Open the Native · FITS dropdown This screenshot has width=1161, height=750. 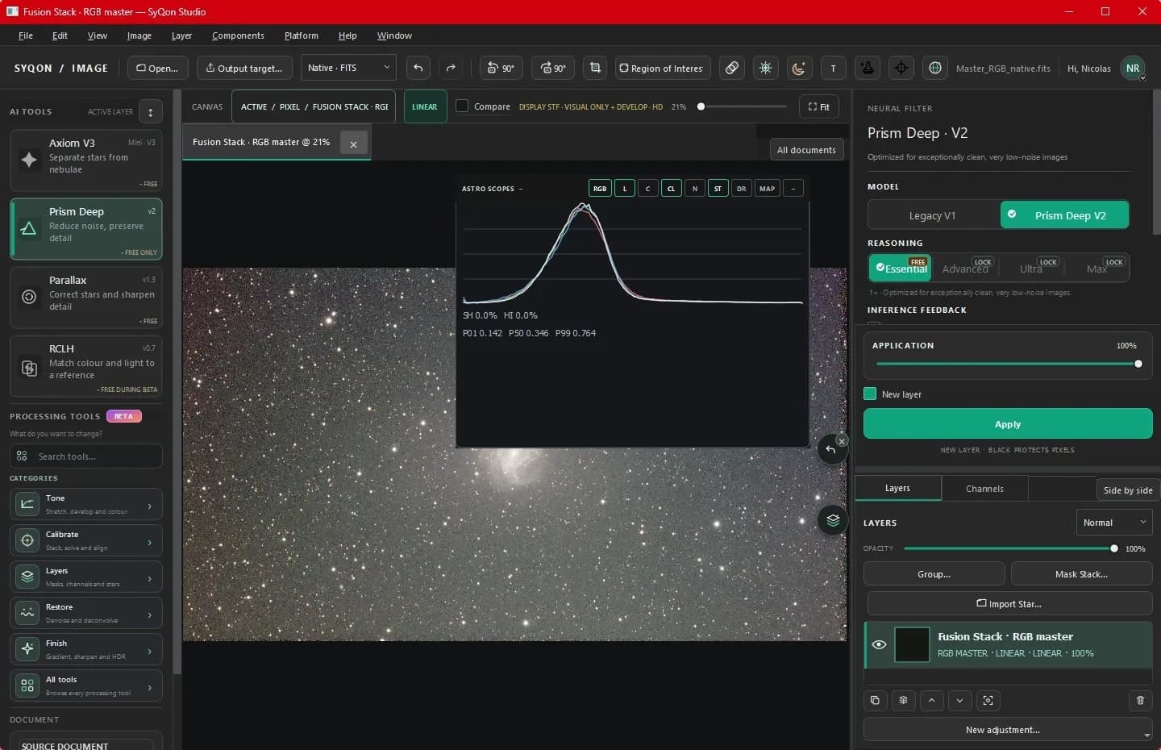coord(349,68)
